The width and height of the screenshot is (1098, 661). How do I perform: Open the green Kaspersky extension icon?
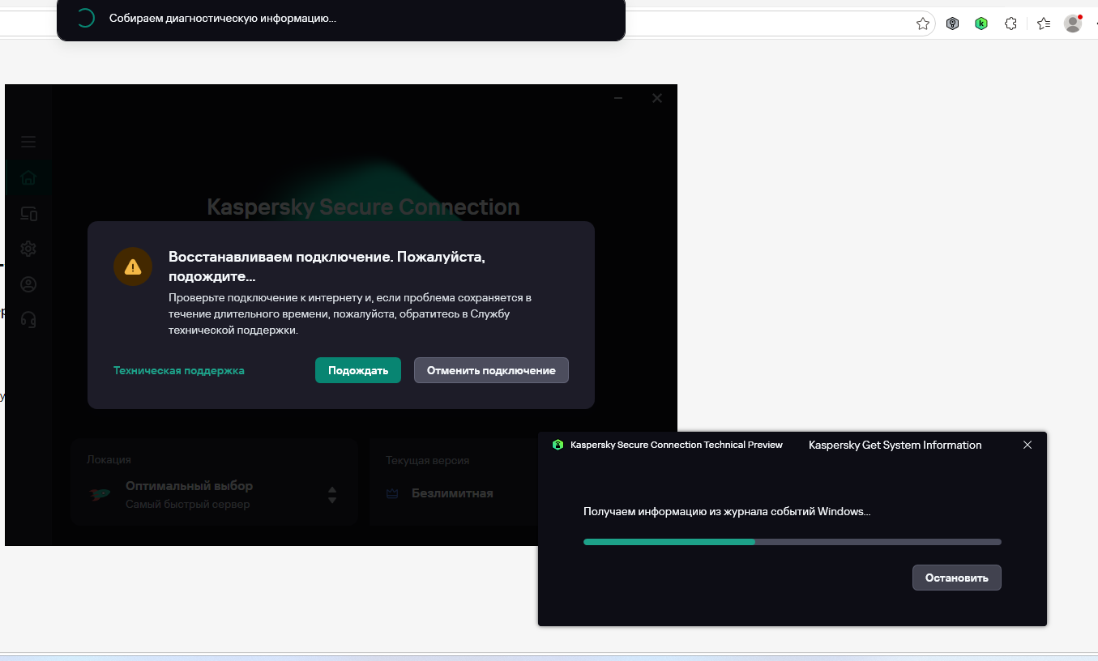point(981,23)
